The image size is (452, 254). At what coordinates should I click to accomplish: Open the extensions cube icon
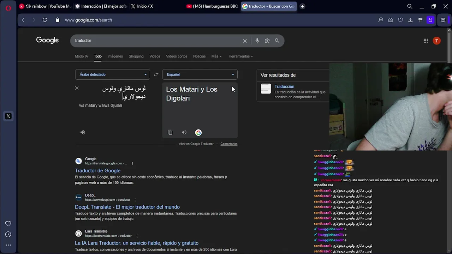click(443, 20)
